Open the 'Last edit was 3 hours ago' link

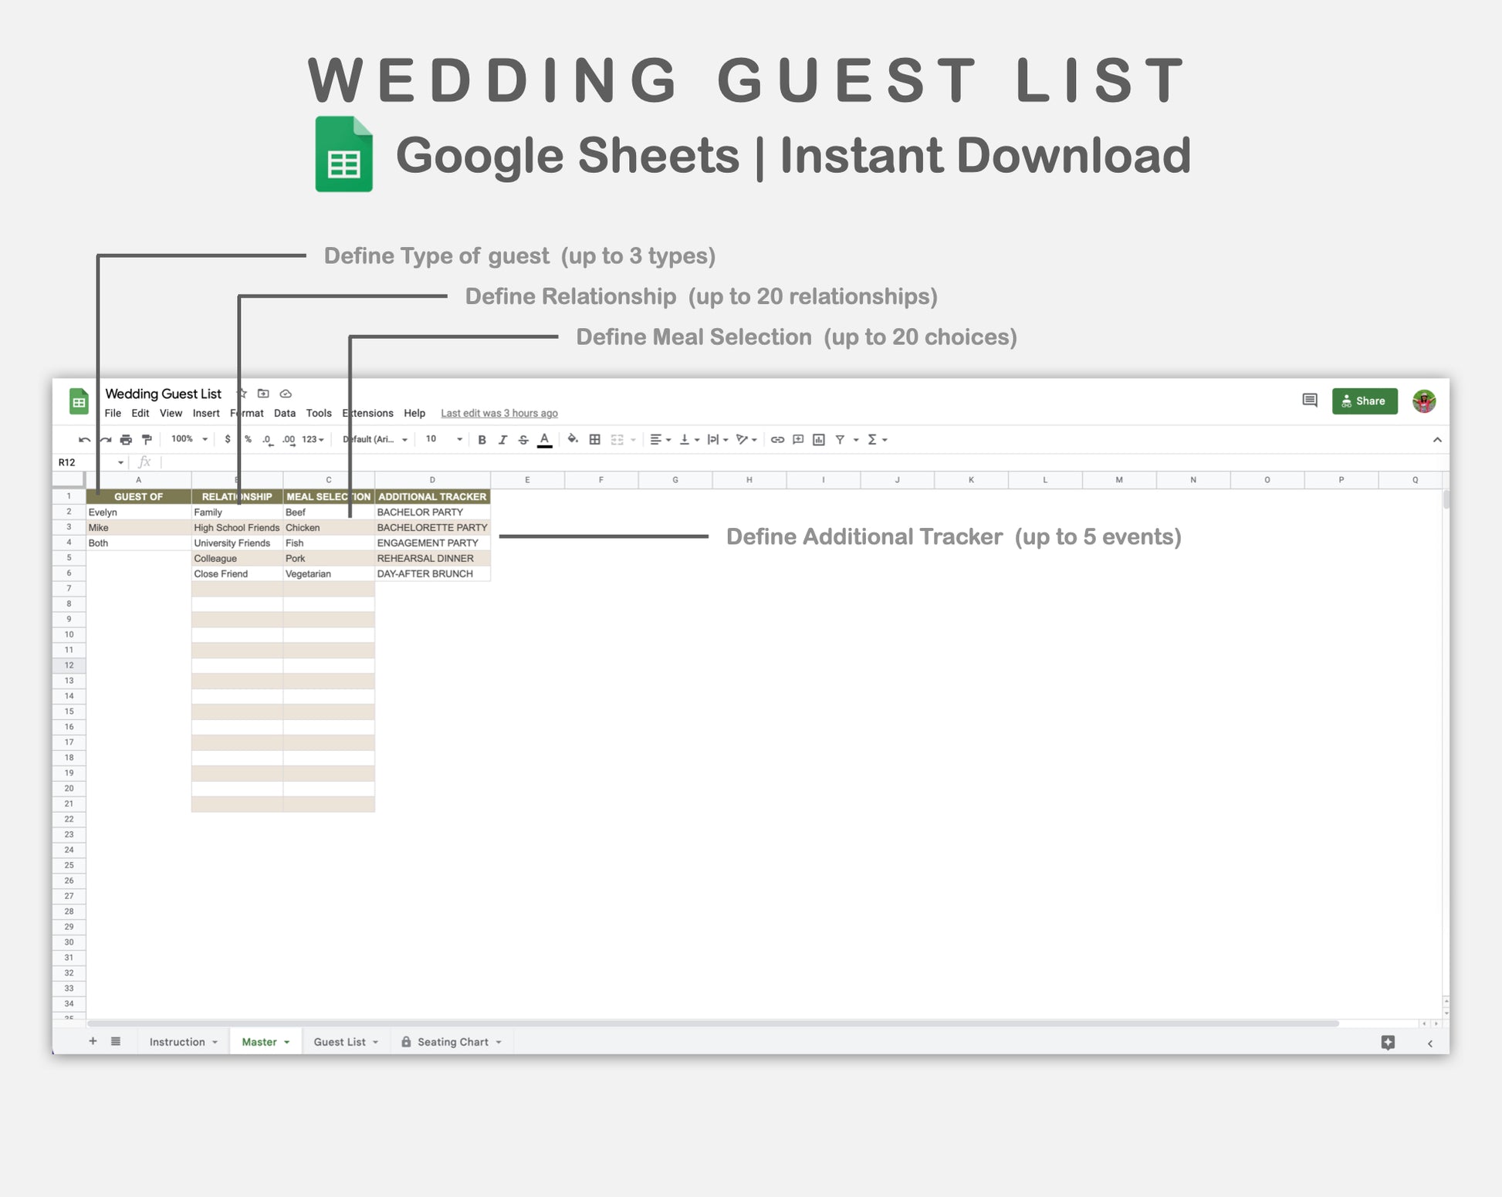(x=499, y=413)
